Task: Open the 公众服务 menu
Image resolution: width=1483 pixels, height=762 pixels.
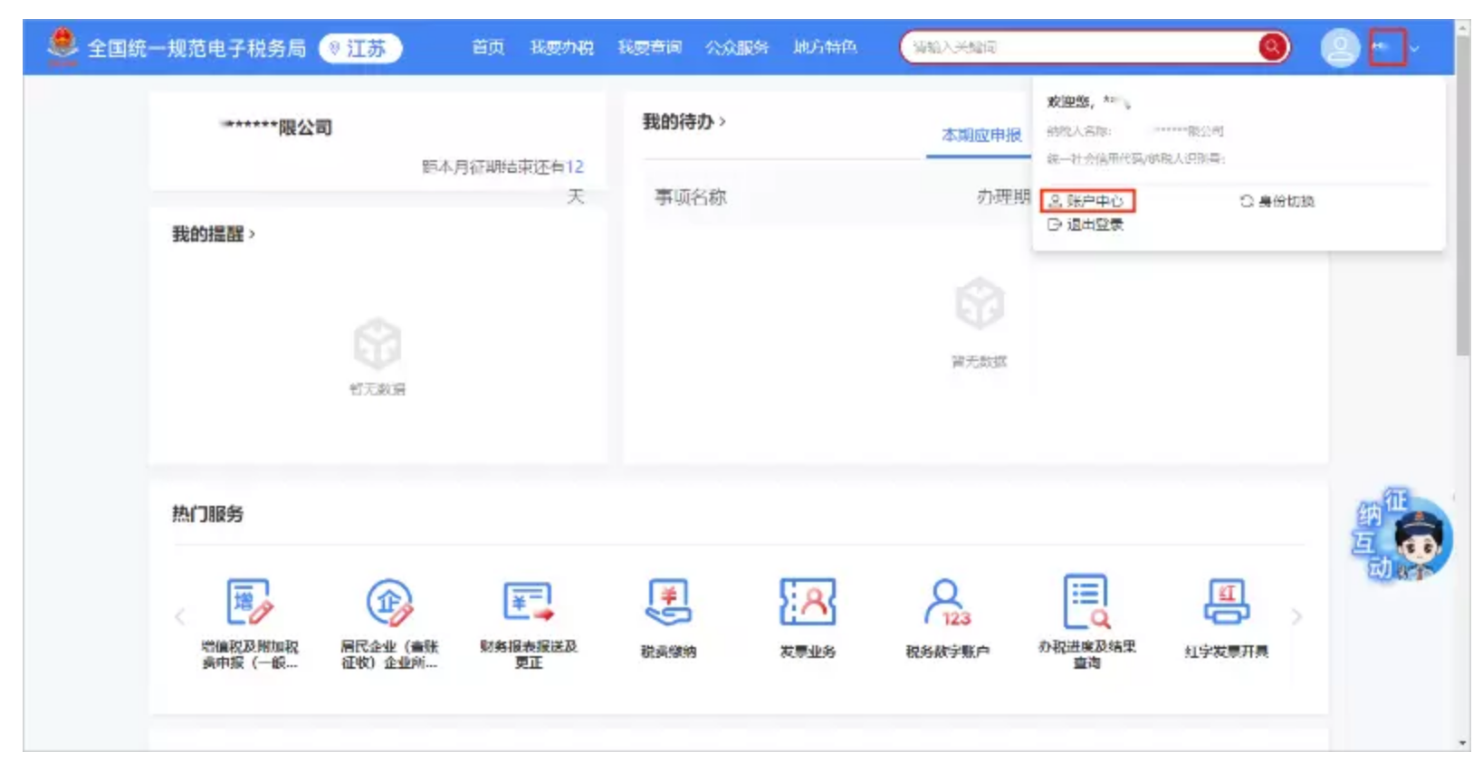Action: pyautogui.click(x=737, y=47)
